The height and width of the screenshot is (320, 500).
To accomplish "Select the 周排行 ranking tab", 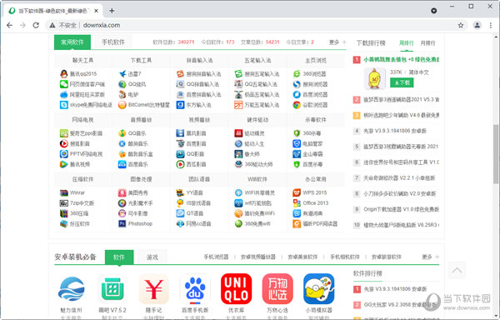I will [x=407, y=43].
